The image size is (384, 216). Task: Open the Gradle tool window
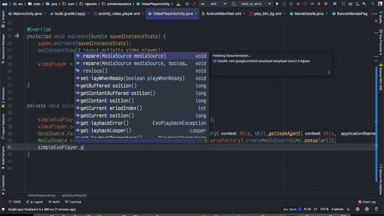[380, 17]
